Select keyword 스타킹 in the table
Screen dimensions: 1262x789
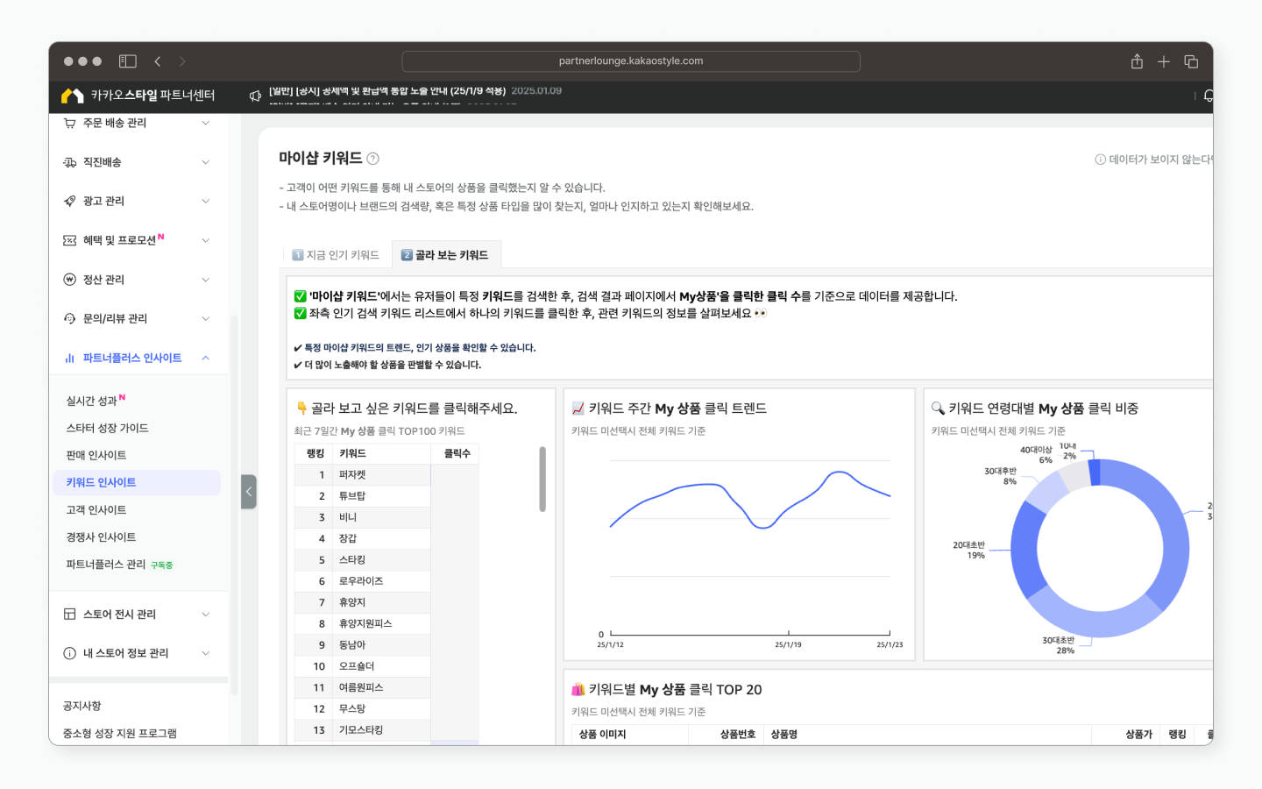coord(352,559)
